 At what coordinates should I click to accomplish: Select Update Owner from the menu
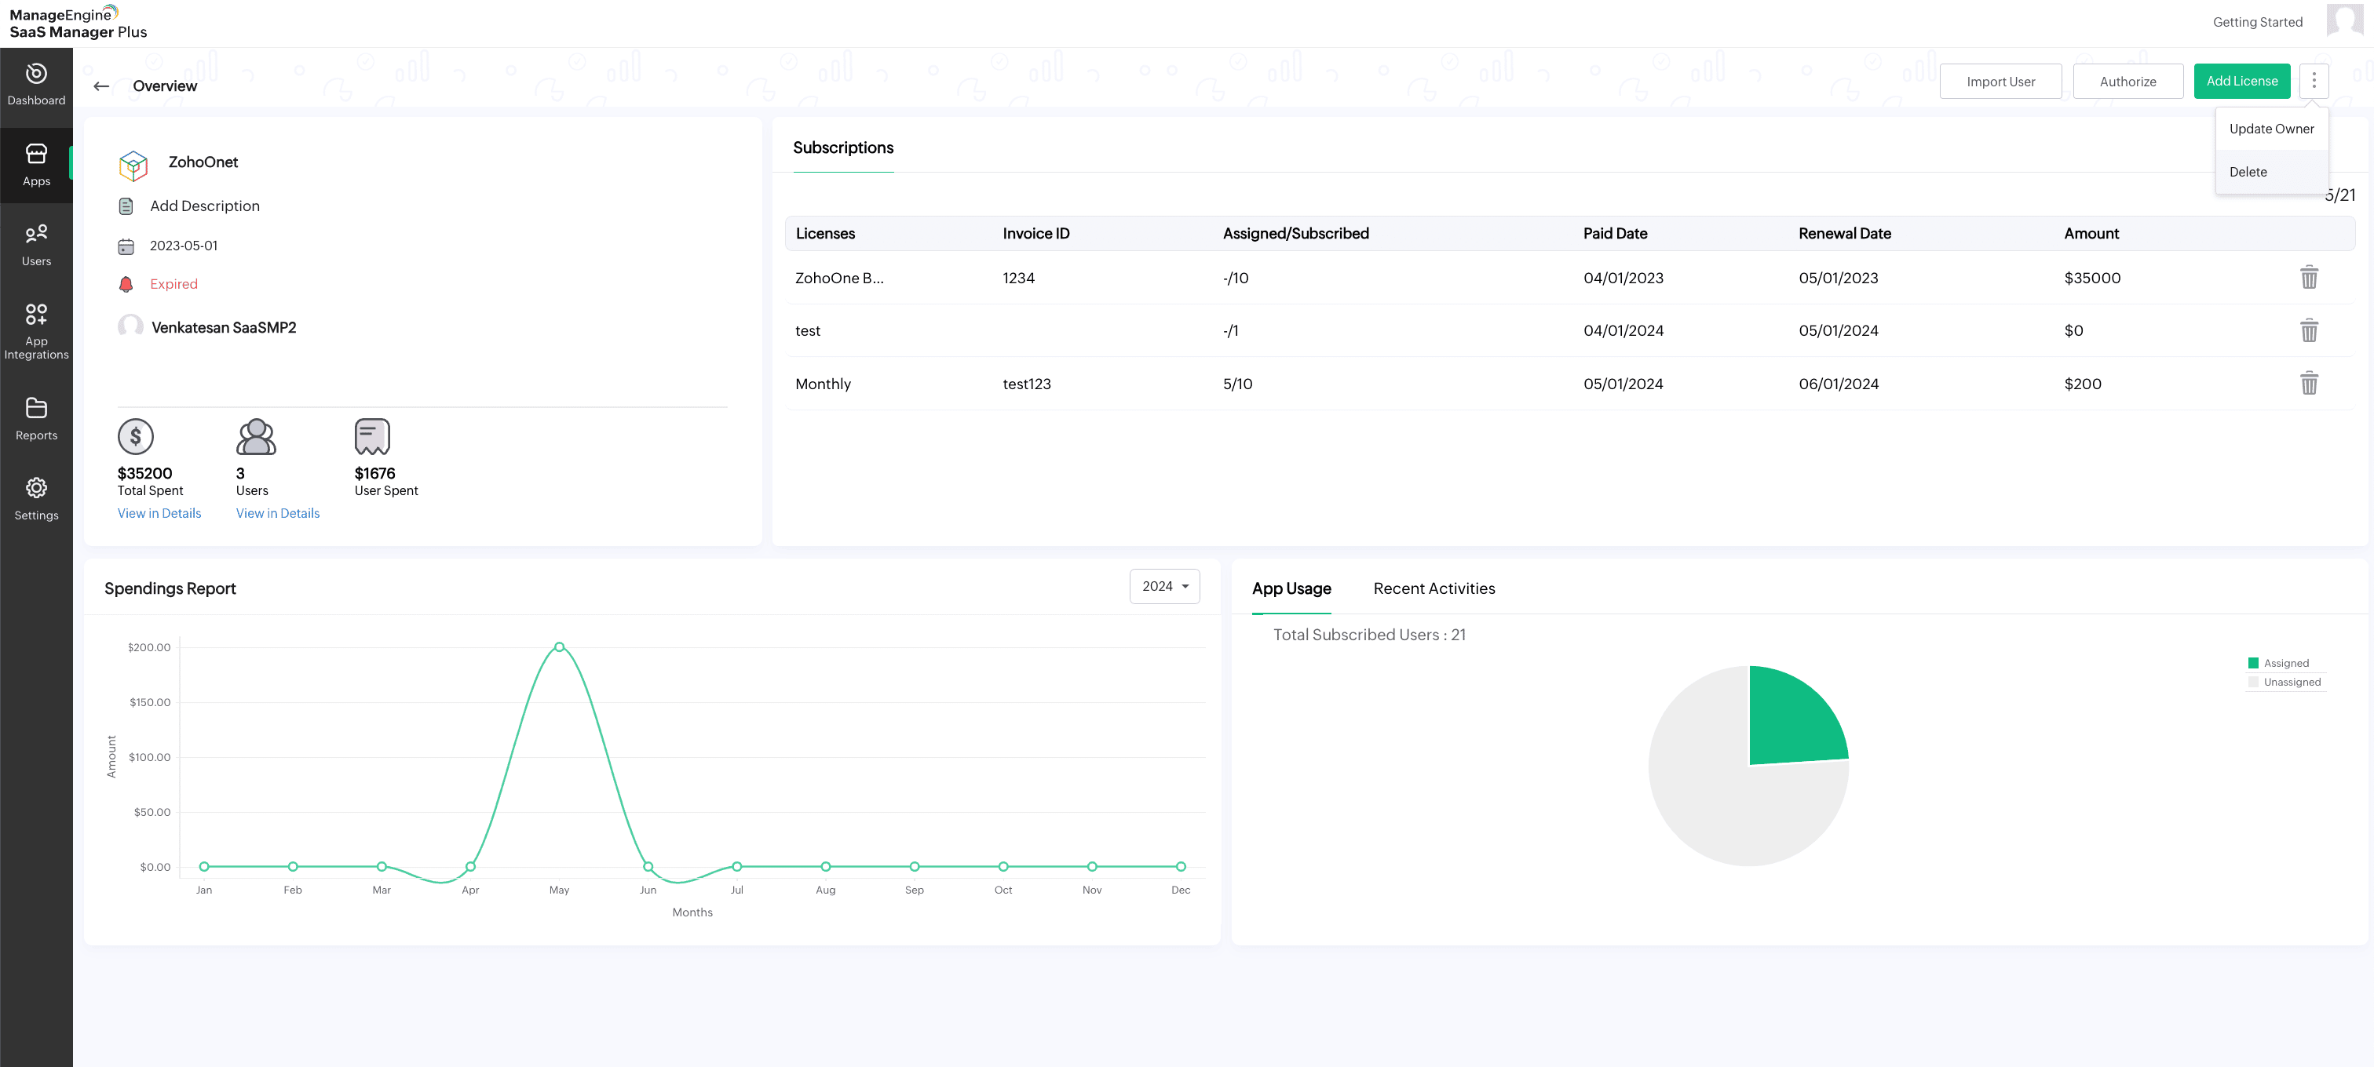coord(2271,129)
